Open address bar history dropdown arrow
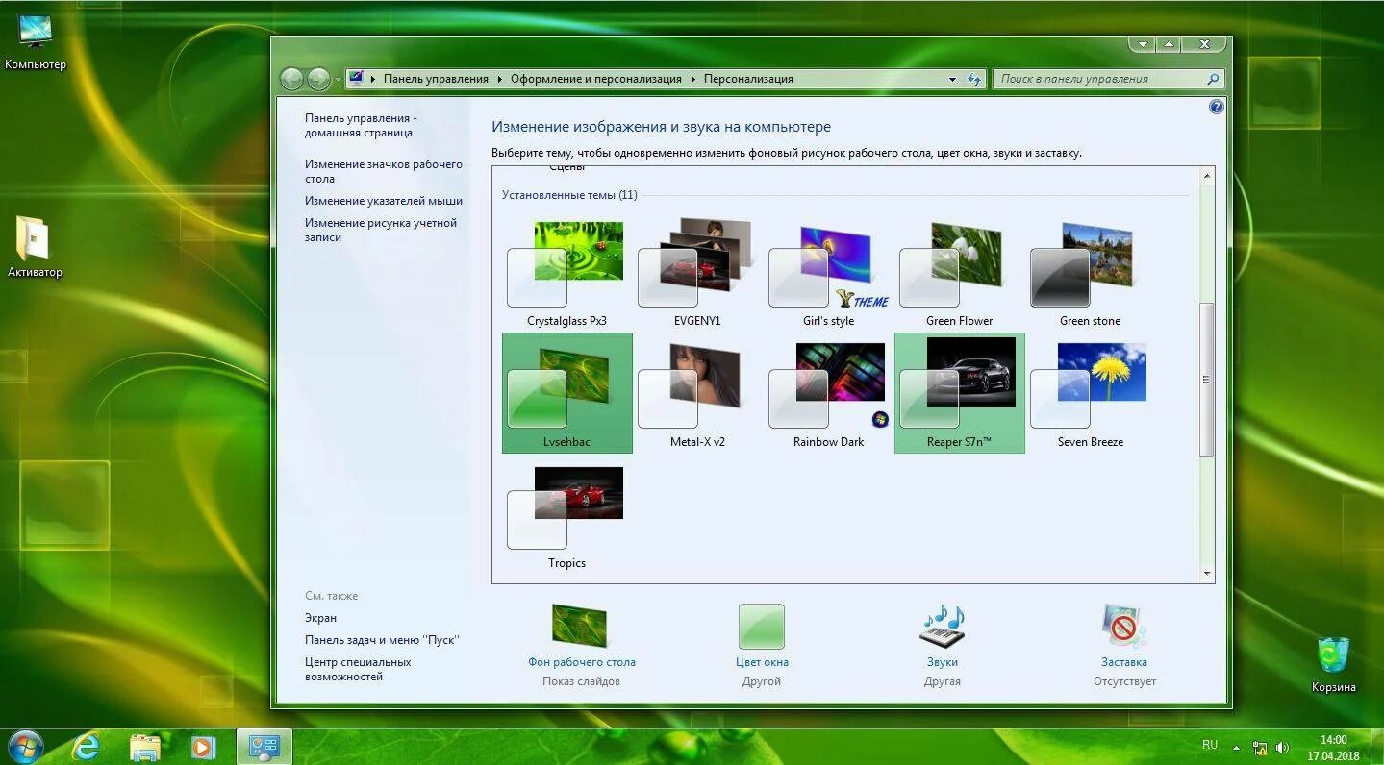Viewport: 1384px width, 765px height. point(952,79)
